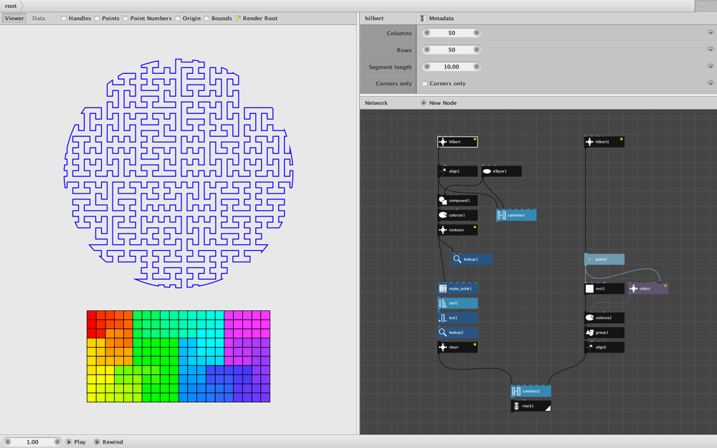717x448 pixels.
Task: Click the frame number field showing 1.00
Action: click(32, 442)
